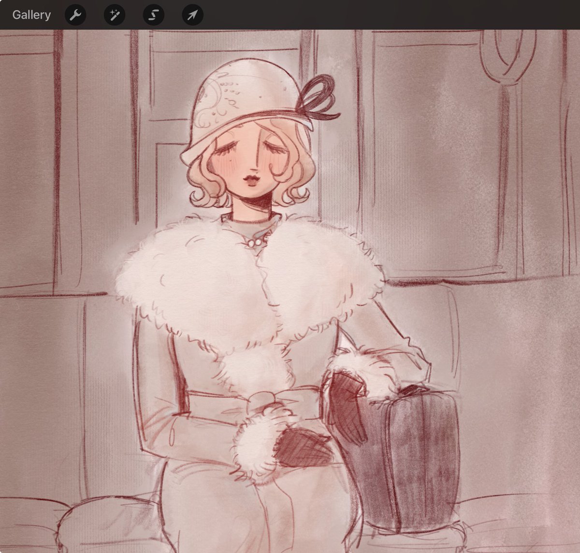Activate the Selection tool
Screen dimensions: 580x553
click(x=153, y=15)
